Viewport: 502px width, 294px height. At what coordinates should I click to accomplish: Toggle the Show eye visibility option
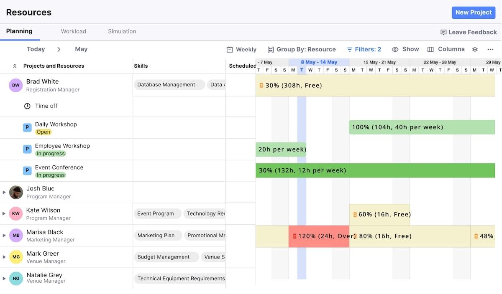pos(405,49)
